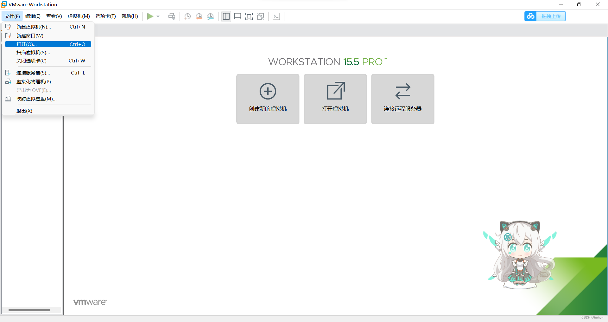
Task: Open the 文件(F) menu
Action: [12, 16]
